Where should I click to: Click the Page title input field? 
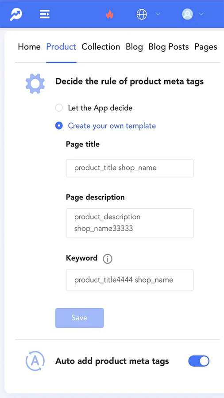pyautogui.click(x=130, y=168)
